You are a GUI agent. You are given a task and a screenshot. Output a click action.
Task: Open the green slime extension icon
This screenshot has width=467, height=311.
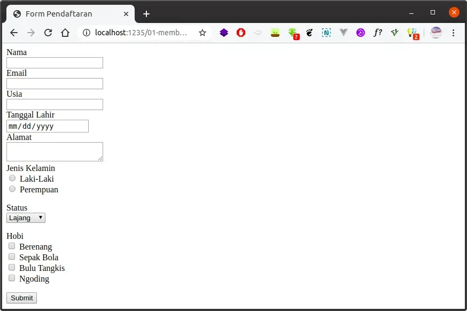pos(275,33)
